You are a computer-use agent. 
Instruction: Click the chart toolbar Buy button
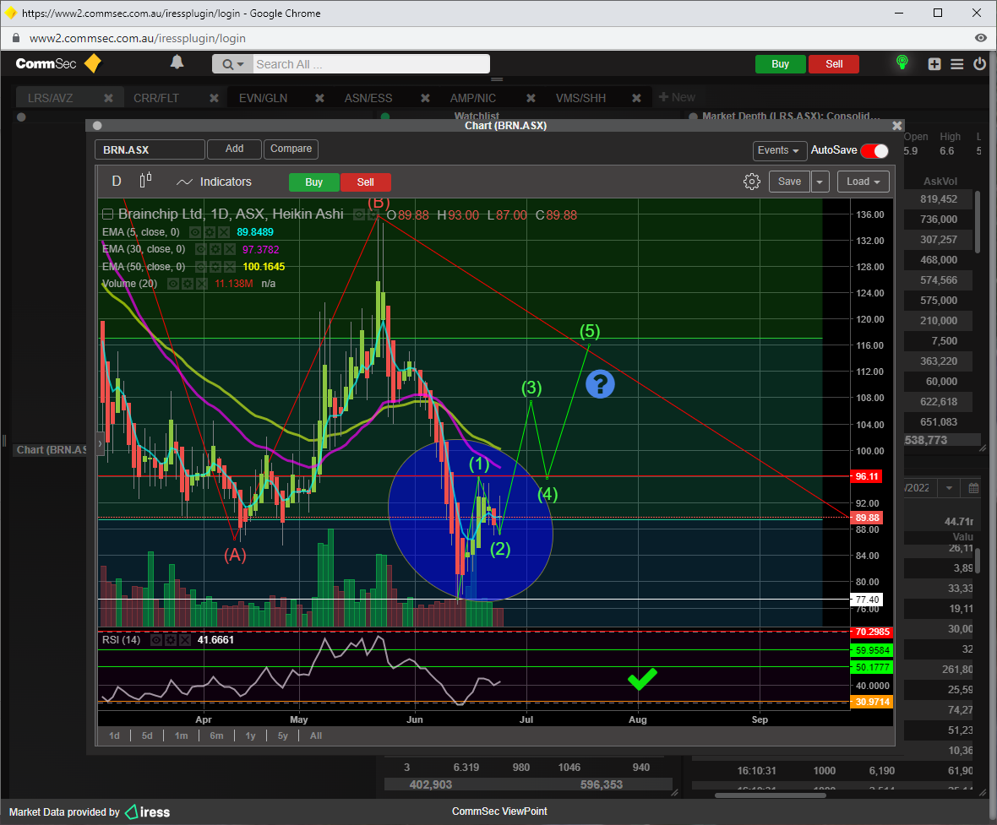click(314, 182)
